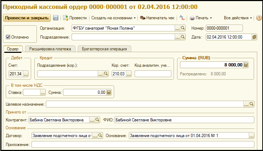Open the calculator in the НДС Сумма field
Viewport: 263px width, 151px height.
click(109, 92)
